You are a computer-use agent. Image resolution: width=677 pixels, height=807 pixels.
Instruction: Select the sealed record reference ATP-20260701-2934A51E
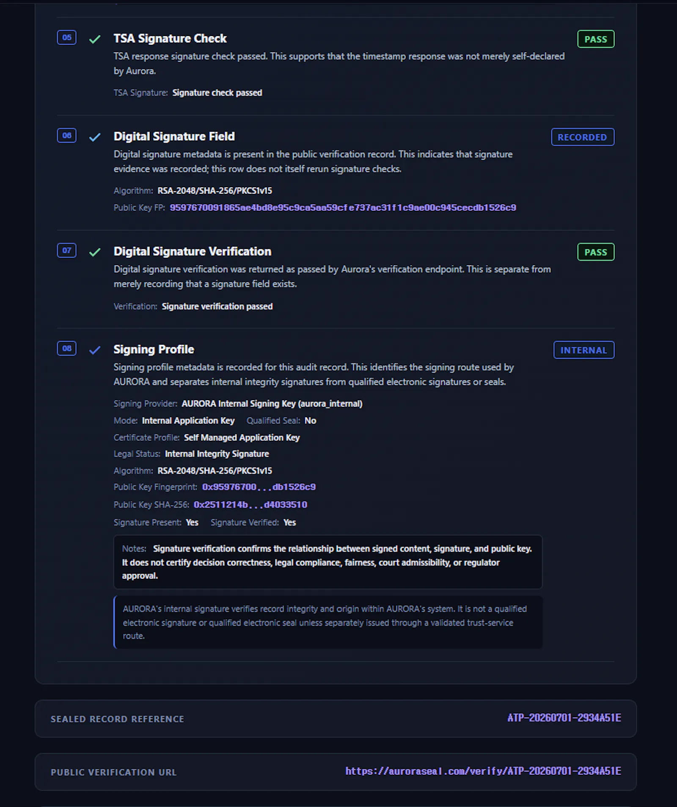[564, 718]
